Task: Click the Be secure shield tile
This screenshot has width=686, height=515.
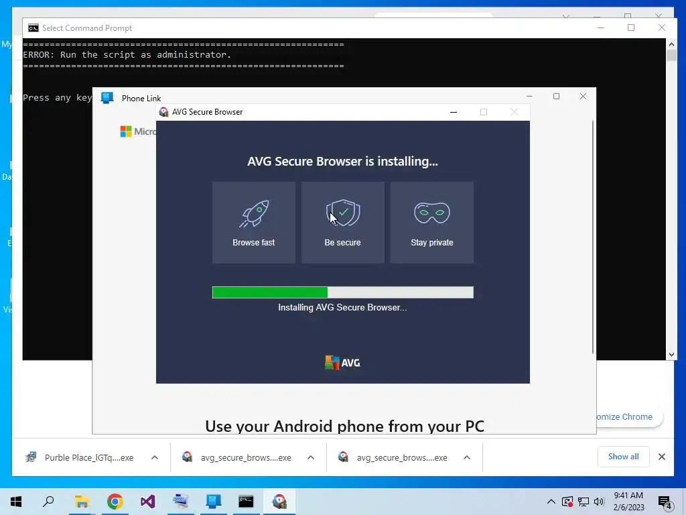Action: (343, 223)
